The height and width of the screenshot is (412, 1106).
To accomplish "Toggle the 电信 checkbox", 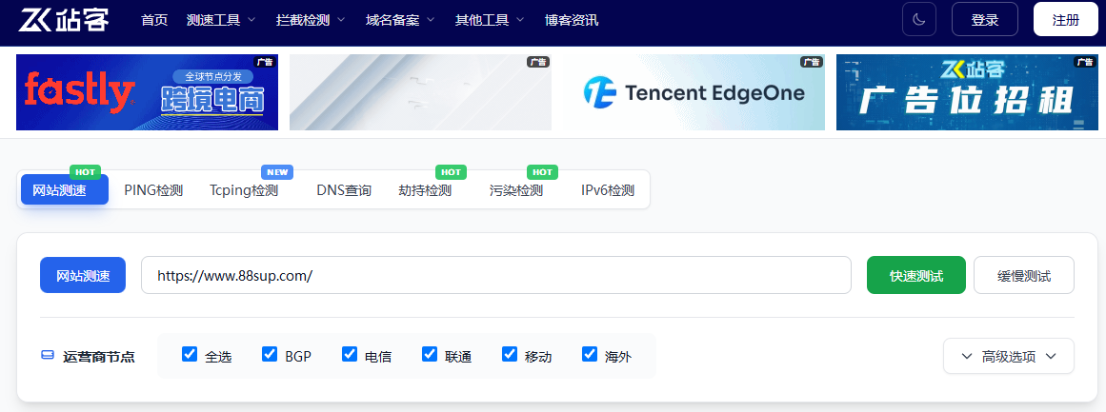I will (350, 355).
